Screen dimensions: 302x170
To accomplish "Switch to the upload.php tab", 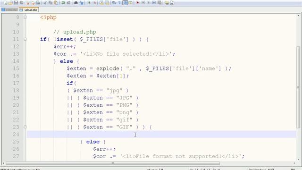I will (29, 10).
